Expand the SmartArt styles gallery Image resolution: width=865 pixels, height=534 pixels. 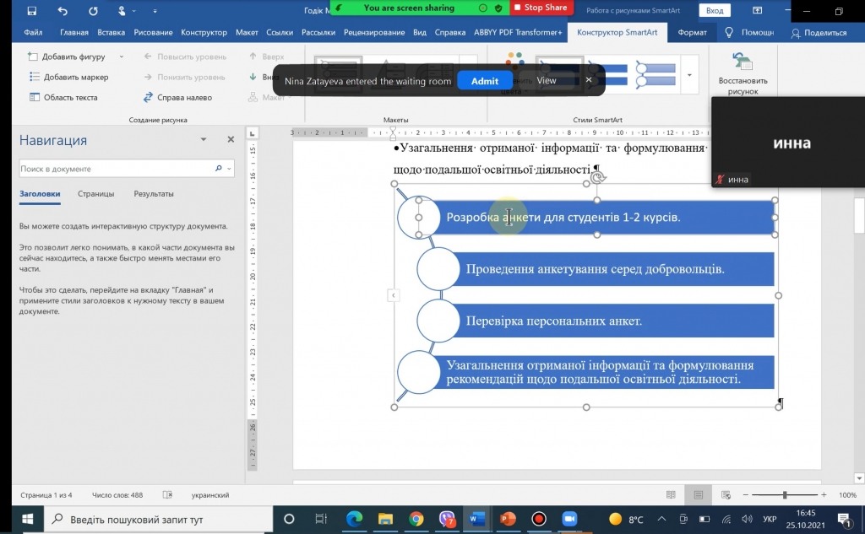[x=689, y=75]
